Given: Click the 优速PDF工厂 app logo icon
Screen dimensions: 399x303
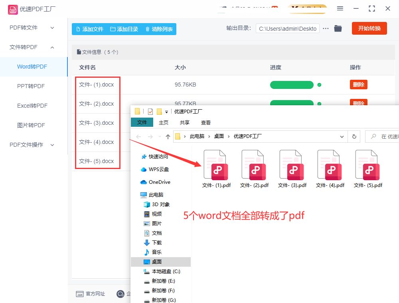Looking at the screenshot, I should pos(13,10).
